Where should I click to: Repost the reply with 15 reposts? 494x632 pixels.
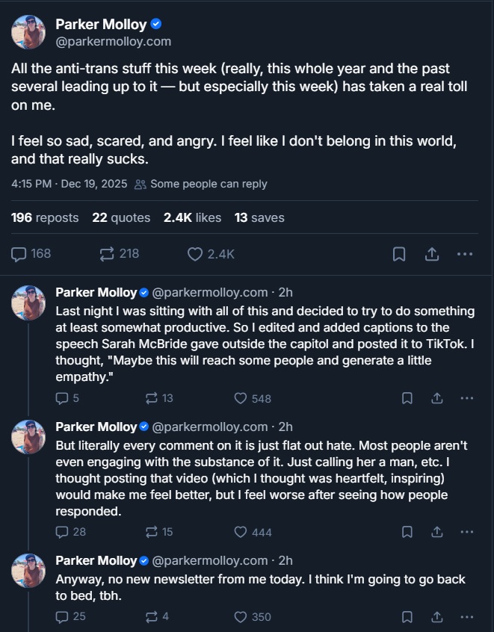[152, 532]
